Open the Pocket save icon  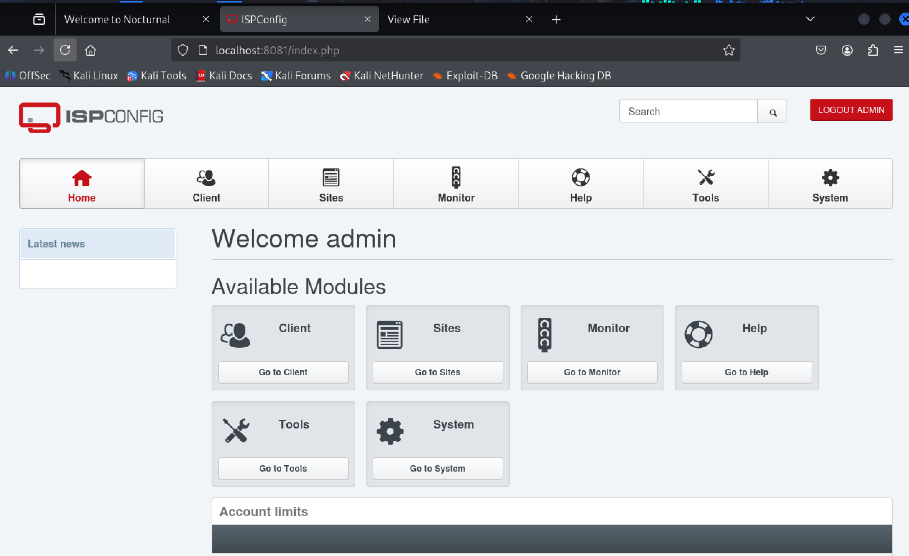coord(821,50)
